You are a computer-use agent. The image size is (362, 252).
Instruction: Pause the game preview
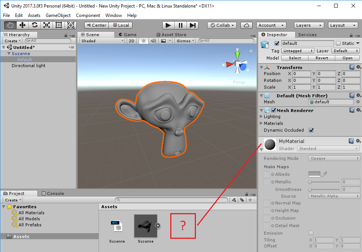tap(180, 25)
